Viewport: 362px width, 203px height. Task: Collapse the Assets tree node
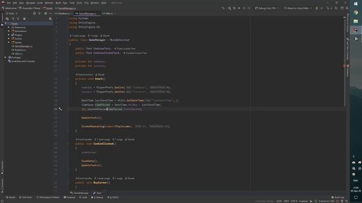6,24
